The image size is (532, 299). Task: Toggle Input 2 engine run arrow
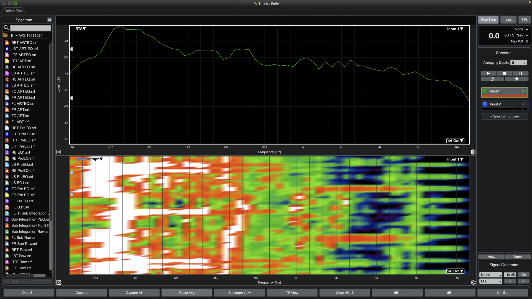point(523,104)
